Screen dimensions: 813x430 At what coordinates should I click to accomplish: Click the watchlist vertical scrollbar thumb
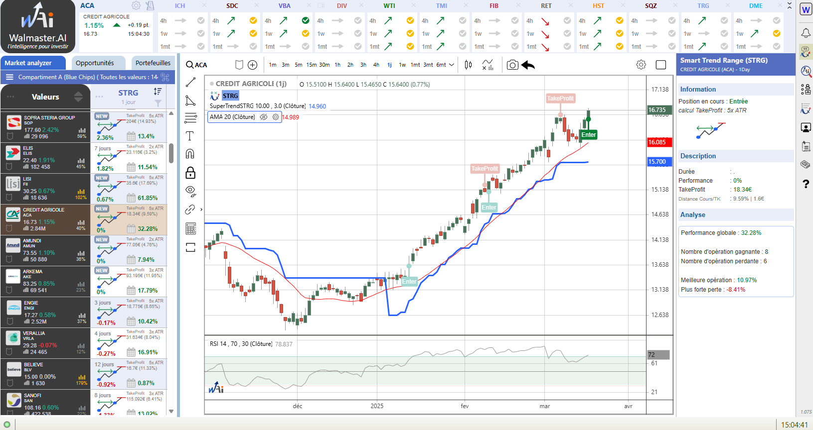click(171, 153)
